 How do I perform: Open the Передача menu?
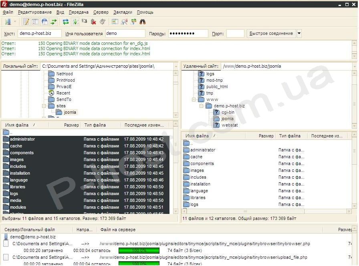pos(79,12)
